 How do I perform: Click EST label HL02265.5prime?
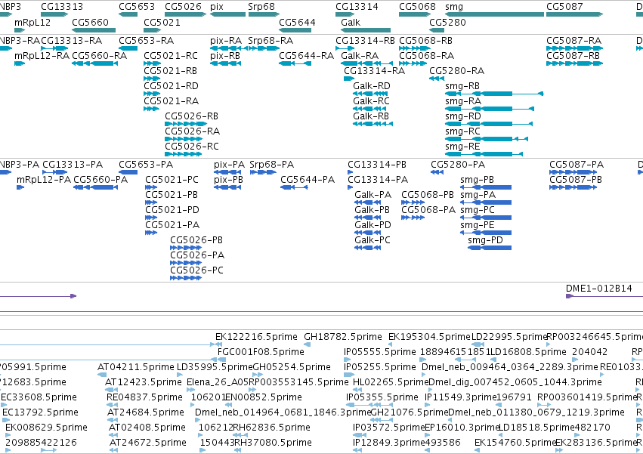click(391, 383)
